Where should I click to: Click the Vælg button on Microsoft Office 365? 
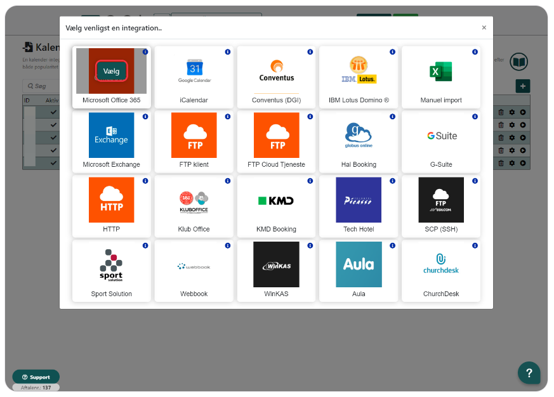tap(111, 71)
